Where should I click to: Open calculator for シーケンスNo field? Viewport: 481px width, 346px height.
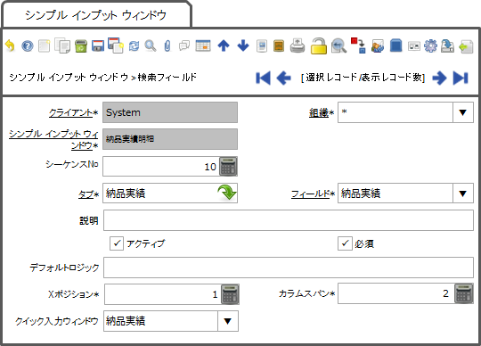[x=228, y=166]
